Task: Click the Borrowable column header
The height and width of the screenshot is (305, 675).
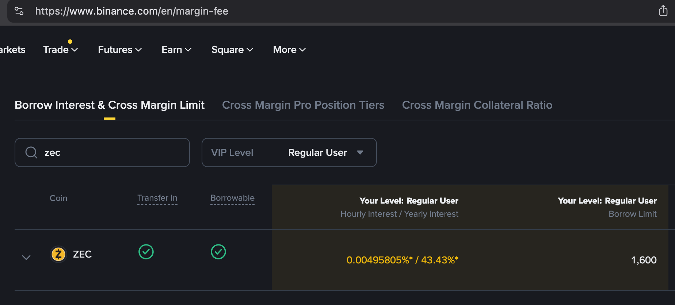Action: (x=232, y=198)
